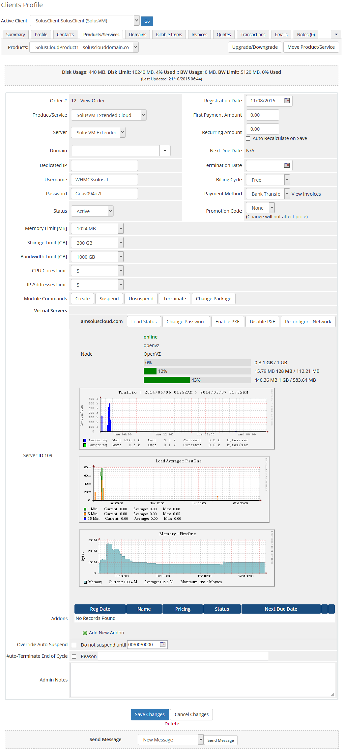Open the Memory Limit dropdown

(97, 228)
